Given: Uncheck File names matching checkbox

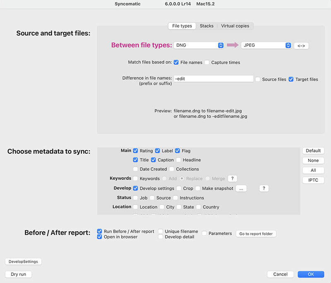Looking at the screenshot, I should pyautogui.click(x=176, y=62).
